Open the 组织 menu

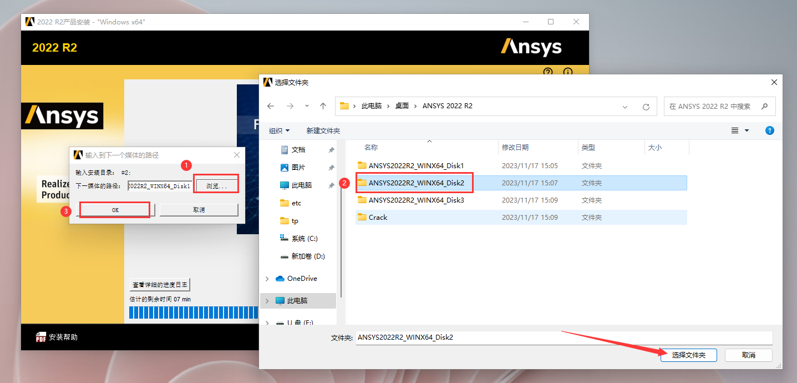280,131
